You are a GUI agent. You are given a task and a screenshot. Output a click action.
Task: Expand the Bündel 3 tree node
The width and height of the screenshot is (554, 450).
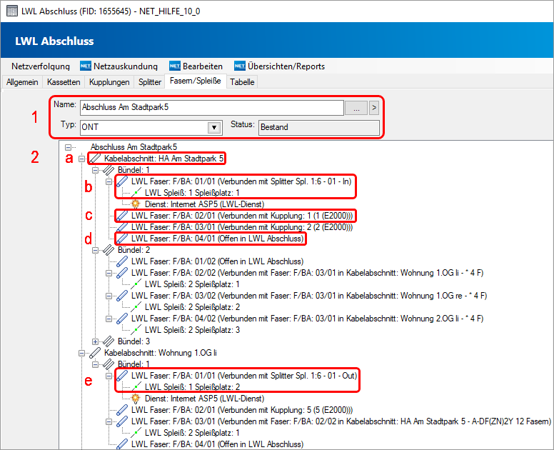[95, 341]
